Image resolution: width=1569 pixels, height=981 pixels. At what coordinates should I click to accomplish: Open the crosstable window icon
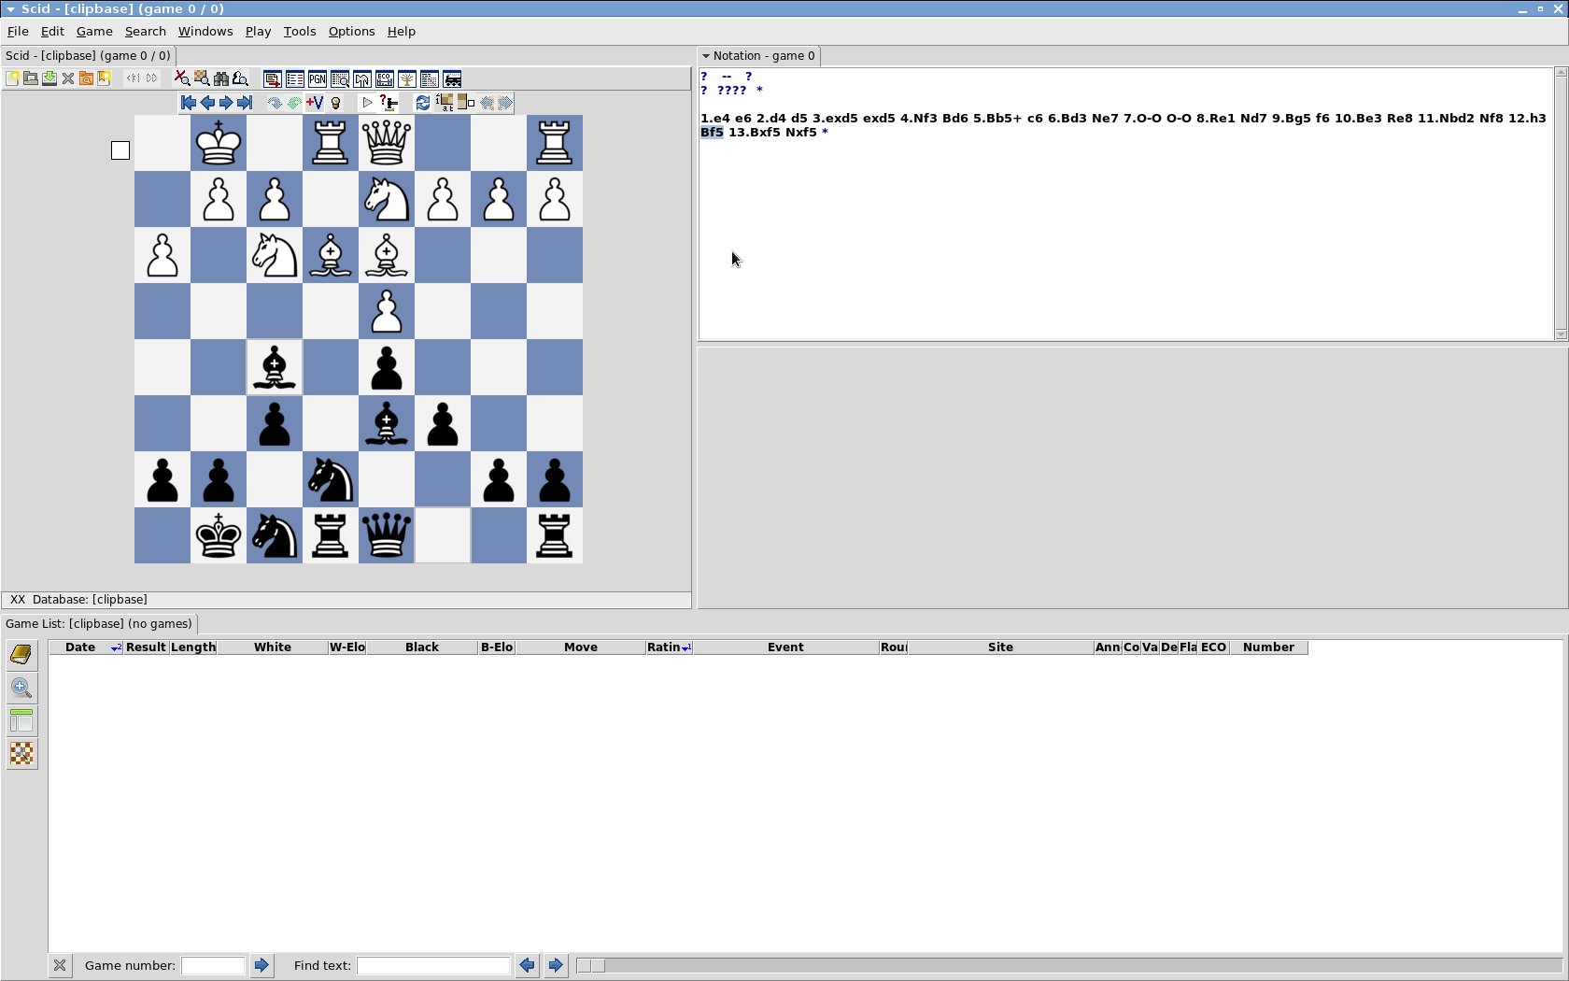[x=430, y=79]
